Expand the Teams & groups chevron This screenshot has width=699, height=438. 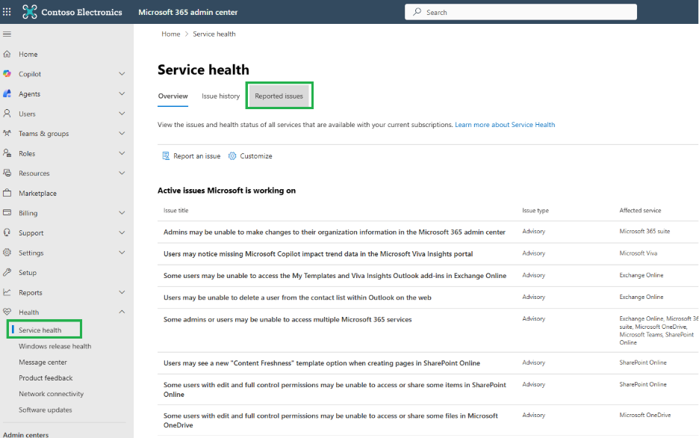pyautogui.click(x=122, y=133)
